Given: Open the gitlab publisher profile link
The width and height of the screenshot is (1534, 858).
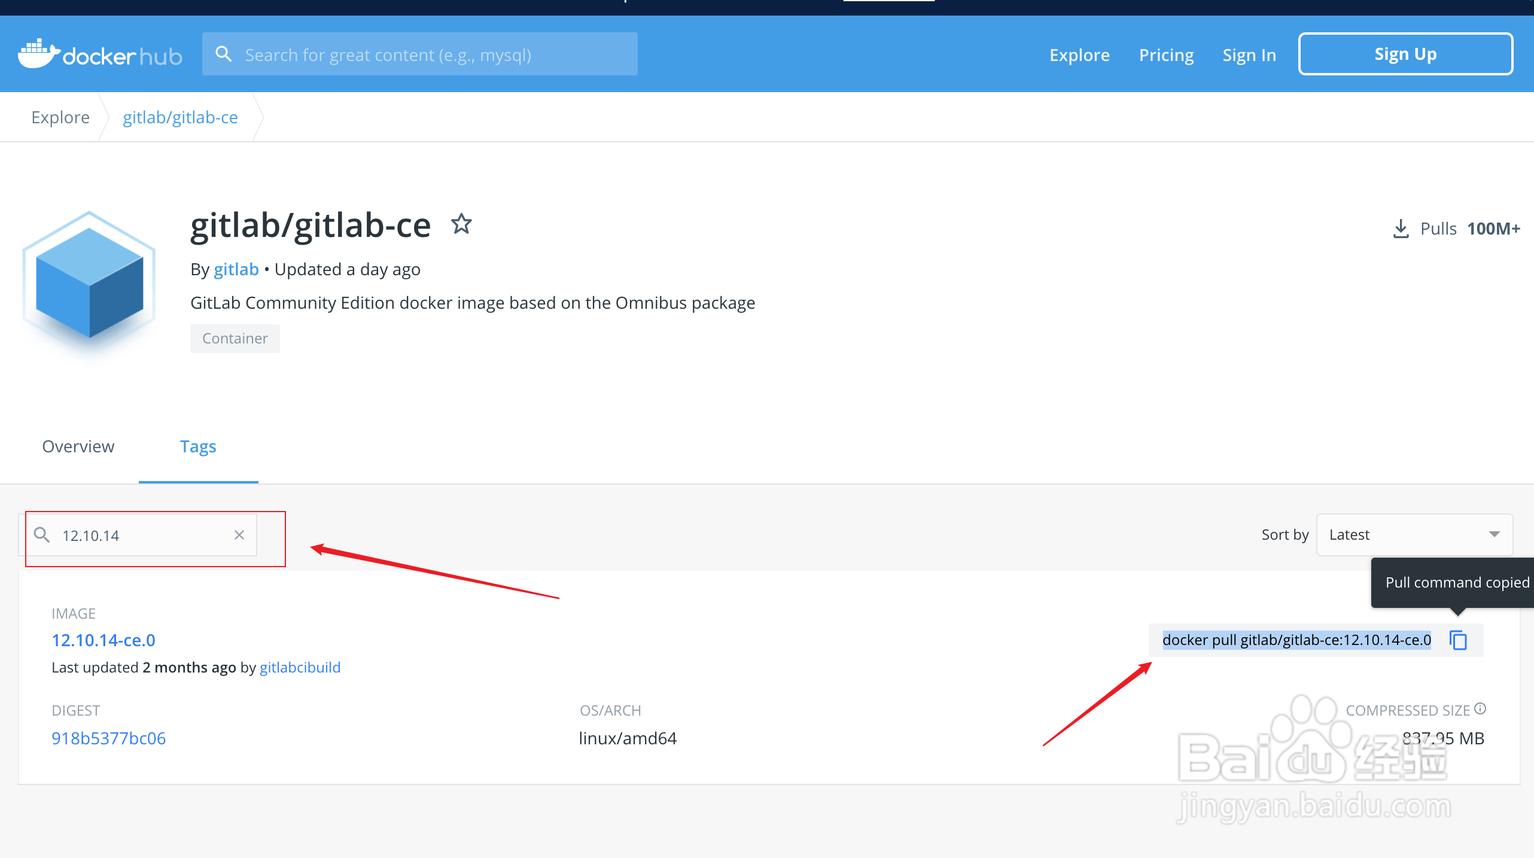Looking at the screenshot, I should click(236, 269).
